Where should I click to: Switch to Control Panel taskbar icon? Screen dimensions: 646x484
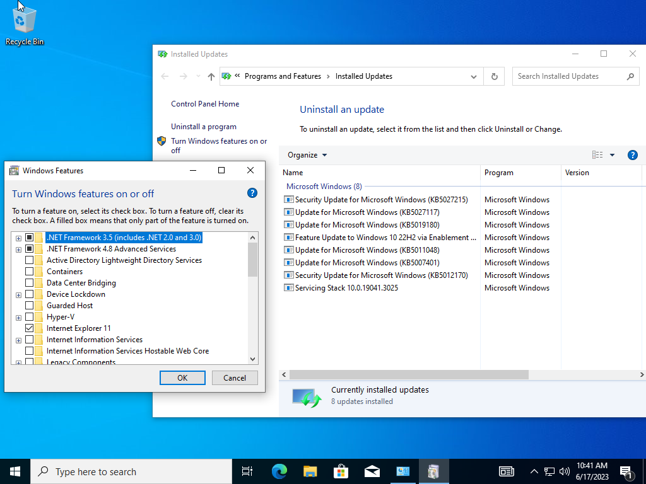point(402,471)
